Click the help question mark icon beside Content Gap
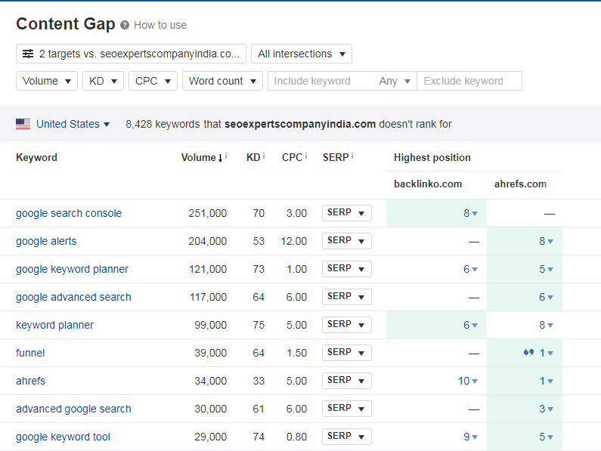This screenshot has height=451, width=601. tap(124, 25)
